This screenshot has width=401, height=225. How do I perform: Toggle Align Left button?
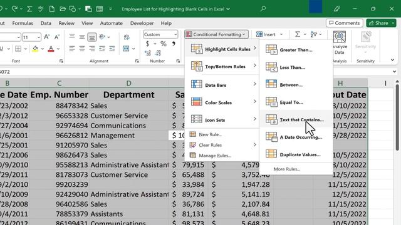point(72,49)
